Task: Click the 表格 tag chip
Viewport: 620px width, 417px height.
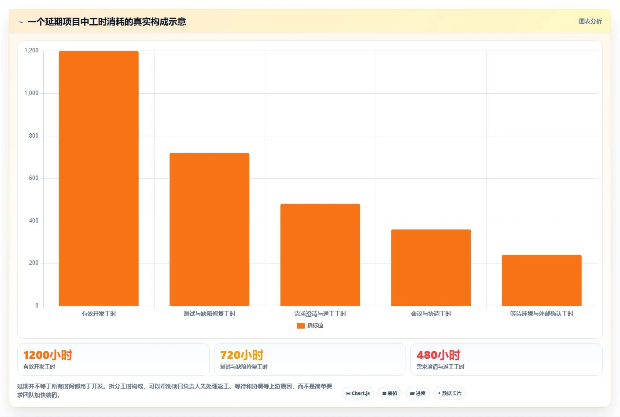Action: (390, 393)
